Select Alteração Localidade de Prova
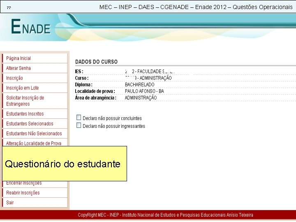 click(x=35, y=143)
